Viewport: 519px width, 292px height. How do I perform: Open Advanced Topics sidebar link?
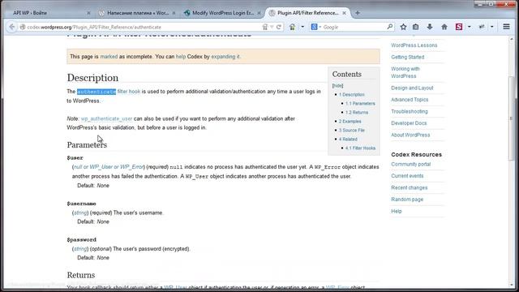point(410,100)
